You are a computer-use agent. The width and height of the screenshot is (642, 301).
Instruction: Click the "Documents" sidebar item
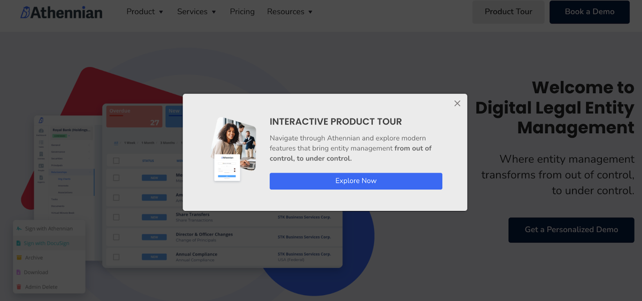tap(58, 206)
